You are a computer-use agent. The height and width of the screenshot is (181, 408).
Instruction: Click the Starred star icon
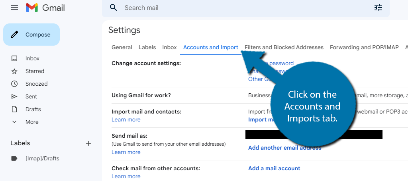coord(14,71)
